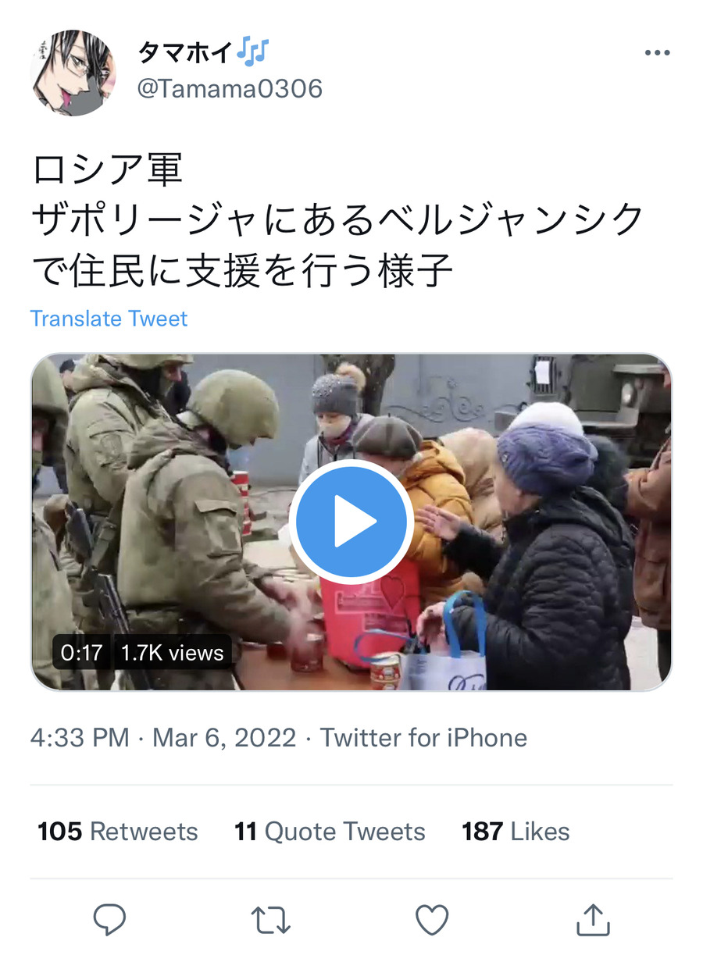Like the tweet with heart icon

click(x=431, y=920)
